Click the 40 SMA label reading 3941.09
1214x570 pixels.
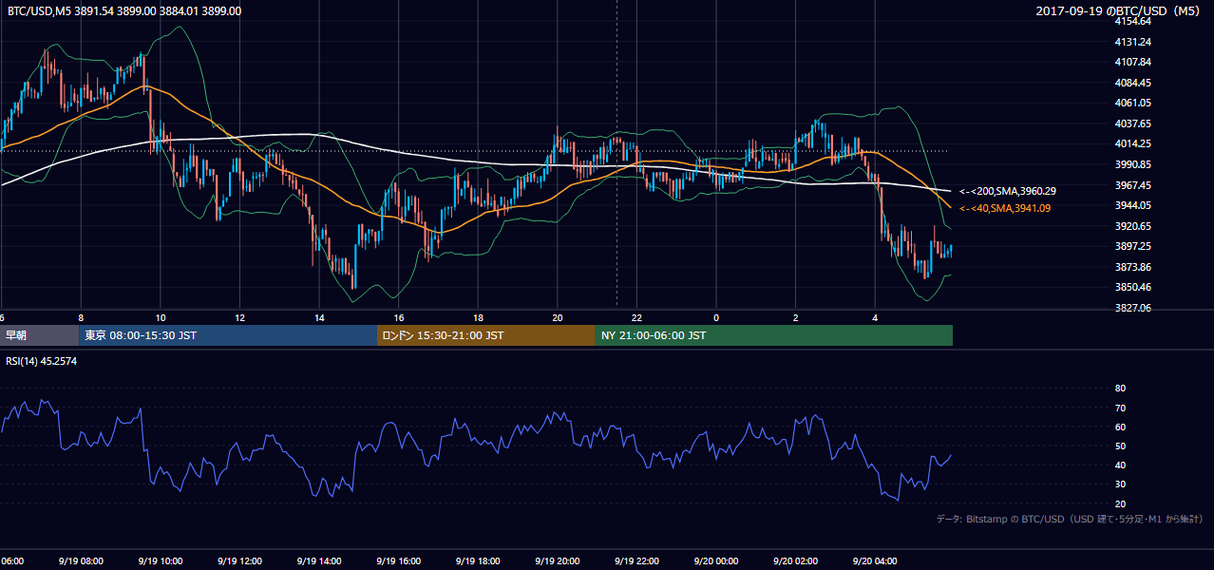(1005, 208)
